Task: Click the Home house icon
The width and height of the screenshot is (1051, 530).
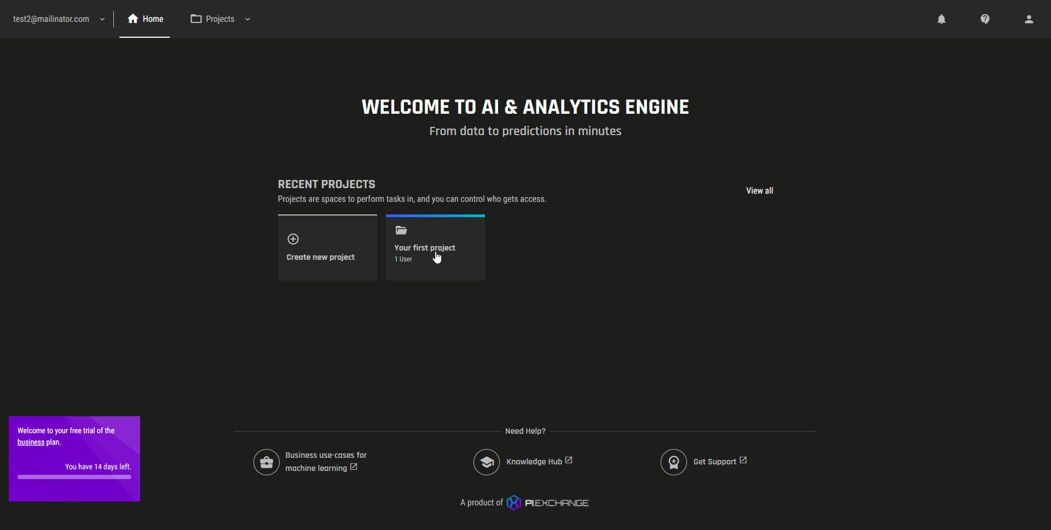Action: [x=132, y=19]
